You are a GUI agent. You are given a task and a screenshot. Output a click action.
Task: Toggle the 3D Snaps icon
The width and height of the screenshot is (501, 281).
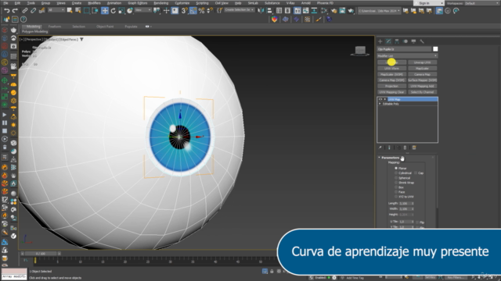(x=185, y=11)
